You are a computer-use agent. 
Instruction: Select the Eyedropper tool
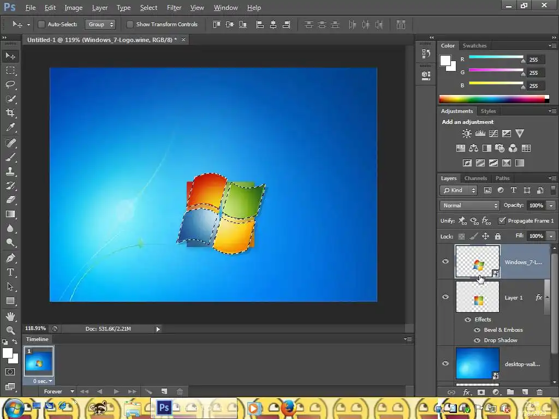[10, 127]
